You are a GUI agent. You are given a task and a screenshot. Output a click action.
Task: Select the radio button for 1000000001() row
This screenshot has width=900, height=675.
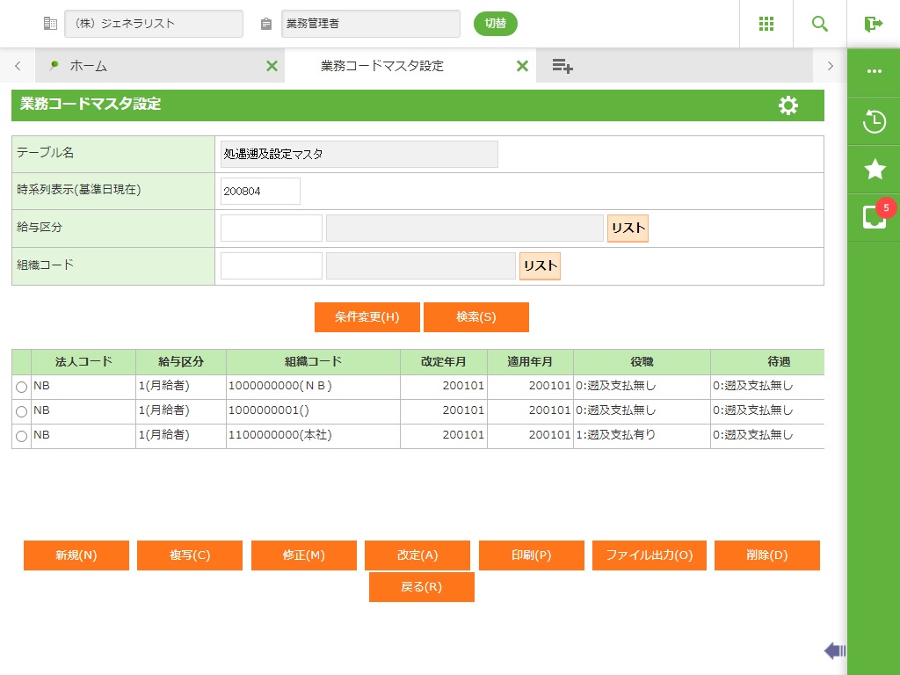coord(21,411)
